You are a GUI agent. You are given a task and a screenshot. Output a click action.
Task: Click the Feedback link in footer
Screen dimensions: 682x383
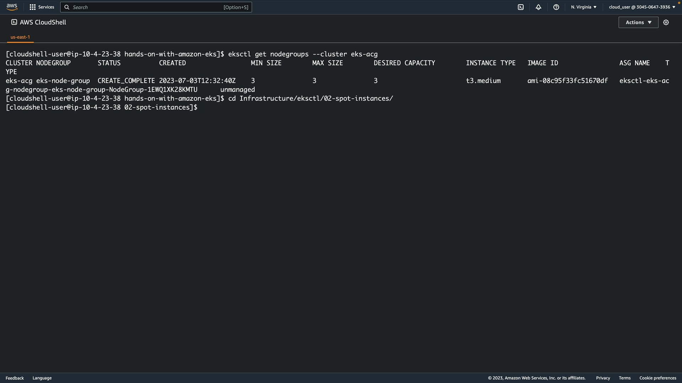point(15,378)
